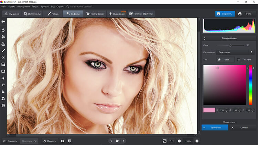Image resolution: width=258 pixels, height=145 pixels.
Task: Increase the G value with the up arrow
Action: point(240,109)
